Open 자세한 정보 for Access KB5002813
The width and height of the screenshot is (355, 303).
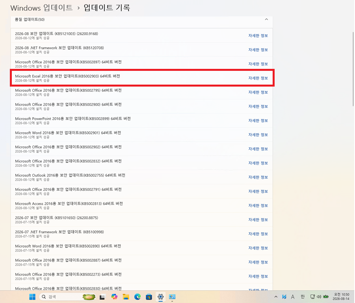coord(258,205)
